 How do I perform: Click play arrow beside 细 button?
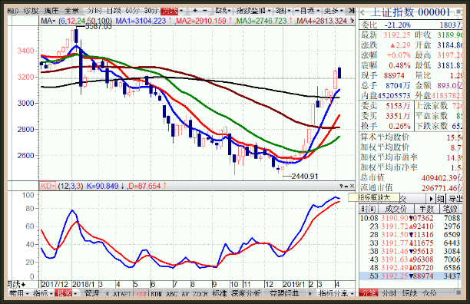(431, 199)
